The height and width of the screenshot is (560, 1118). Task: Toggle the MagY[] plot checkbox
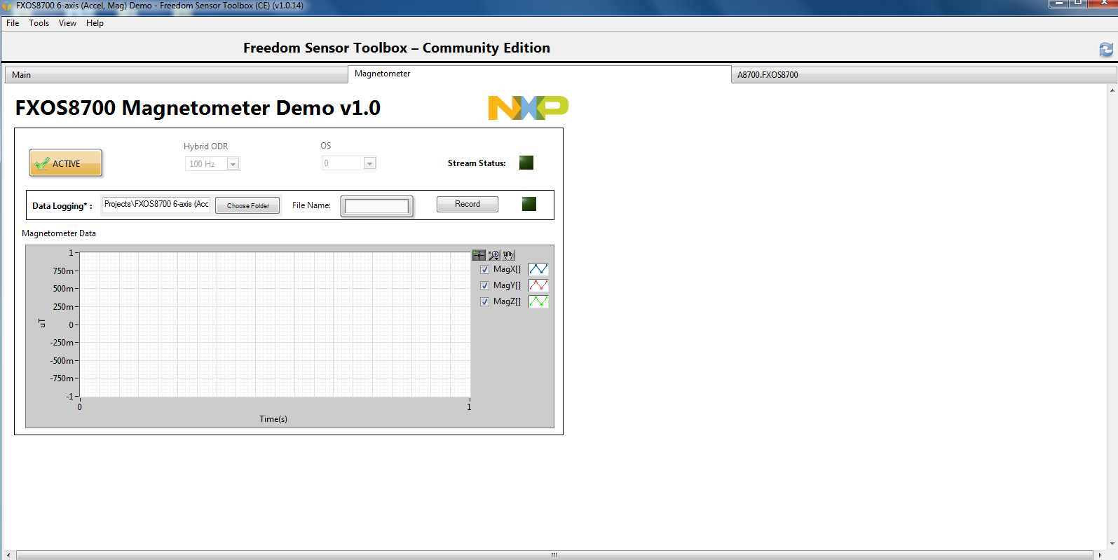[484, 285]
